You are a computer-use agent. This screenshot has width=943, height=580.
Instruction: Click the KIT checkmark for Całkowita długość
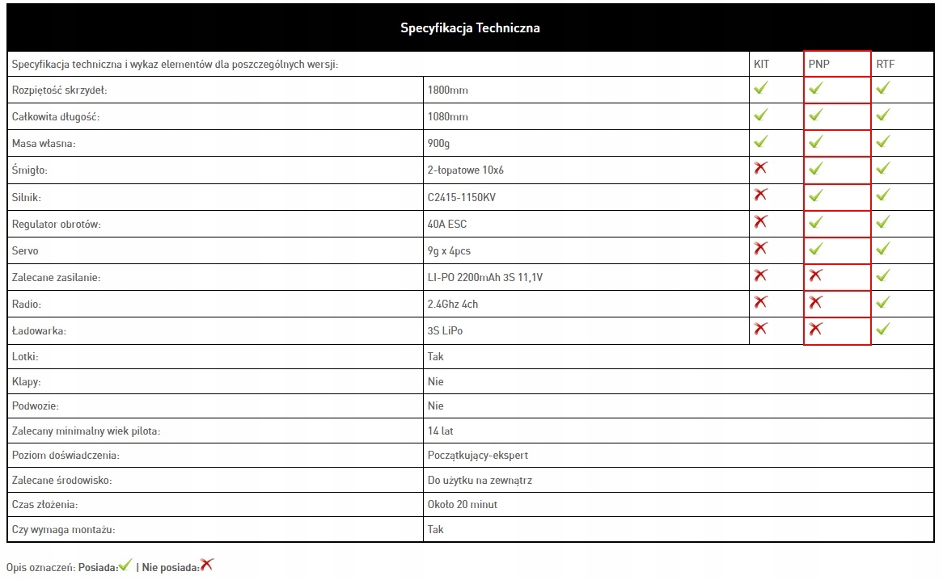[760, 116]
